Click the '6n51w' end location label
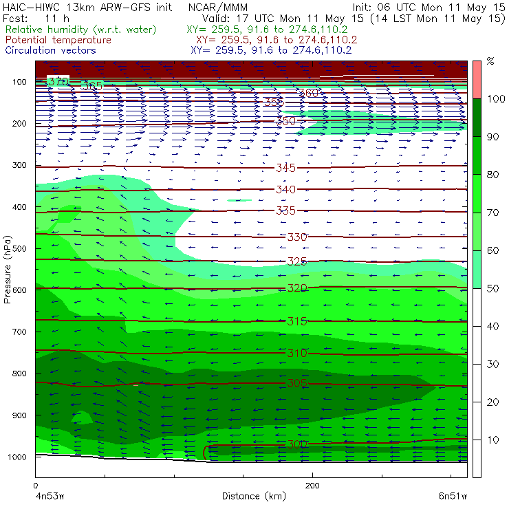Screen dimensions: 509x509 click(x=453, y=497)
